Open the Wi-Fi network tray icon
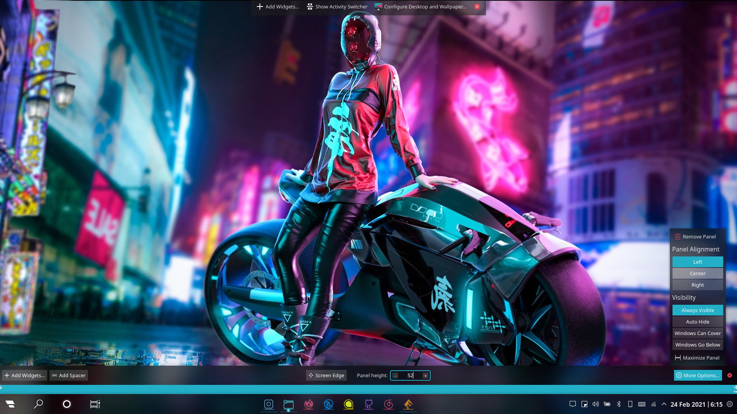This screenshot has height=414, width=737. pyautogui.click(x=653, y=404)
